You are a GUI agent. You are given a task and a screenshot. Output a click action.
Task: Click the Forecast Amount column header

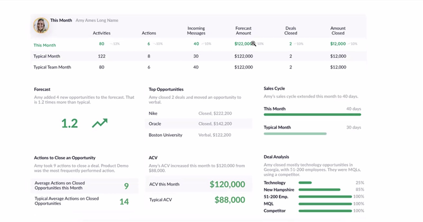pyautogui.click(x=243, y=31)
